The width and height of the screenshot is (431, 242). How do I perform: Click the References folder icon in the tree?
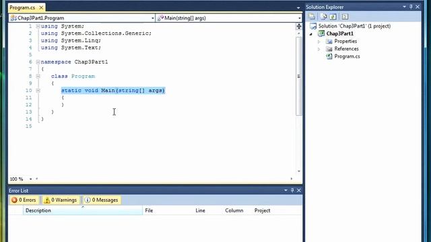coord(329,49)
